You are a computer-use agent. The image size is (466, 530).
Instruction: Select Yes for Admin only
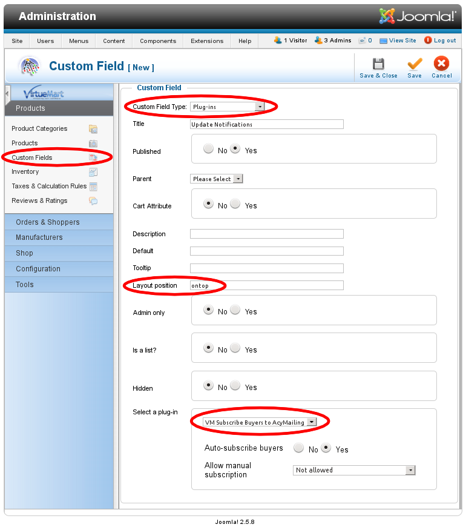(x=235, y=310)
